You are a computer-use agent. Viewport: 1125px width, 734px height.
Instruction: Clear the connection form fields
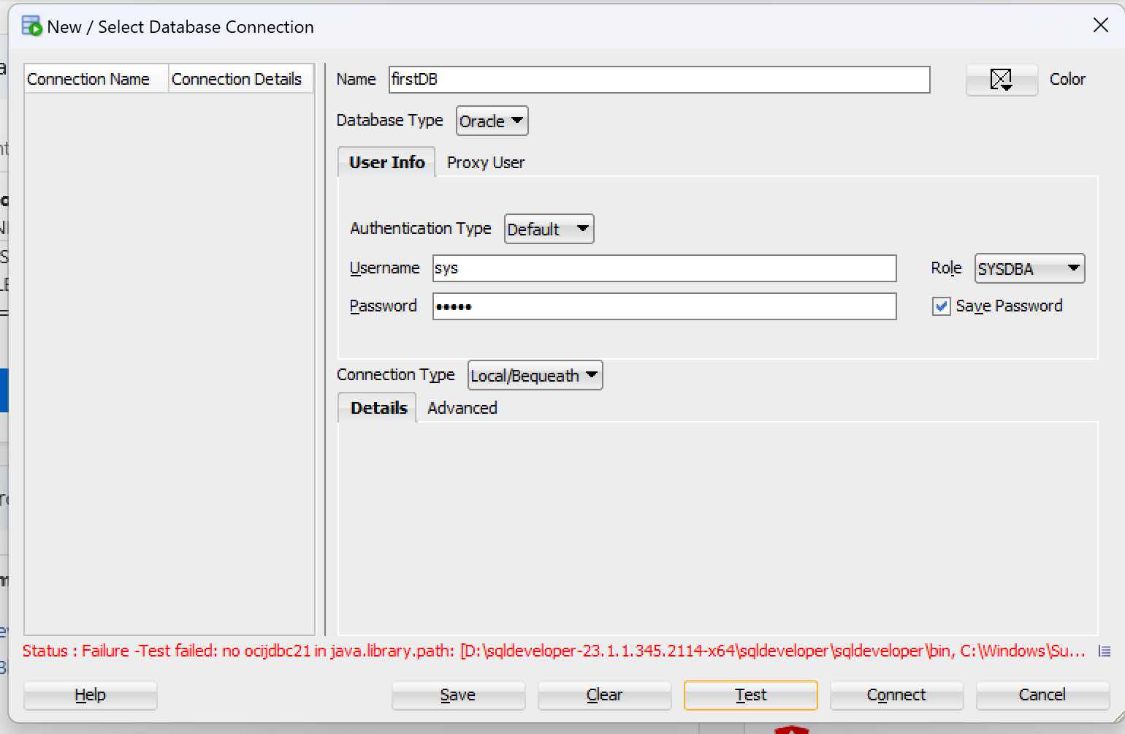[x=603, y=695]
